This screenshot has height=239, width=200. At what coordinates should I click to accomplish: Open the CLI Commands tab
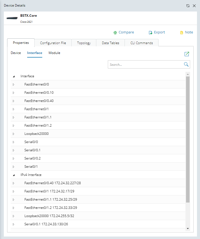142,43
